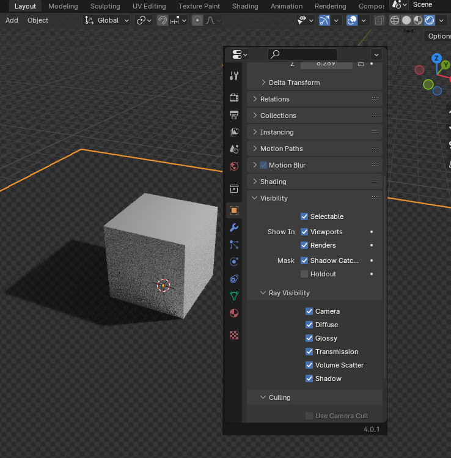Viewport: 451px width, 458px height.
Task: Open the View Layer properties tab
Action: coord(234,132)
